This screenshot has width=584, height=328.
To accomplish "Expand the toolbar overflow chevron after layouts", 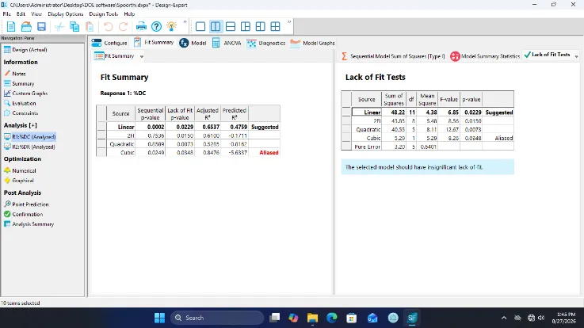I will click(289, 22).
